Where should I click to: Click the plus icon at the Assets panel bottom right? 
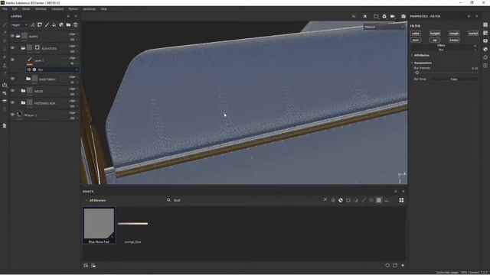(403, 265)
